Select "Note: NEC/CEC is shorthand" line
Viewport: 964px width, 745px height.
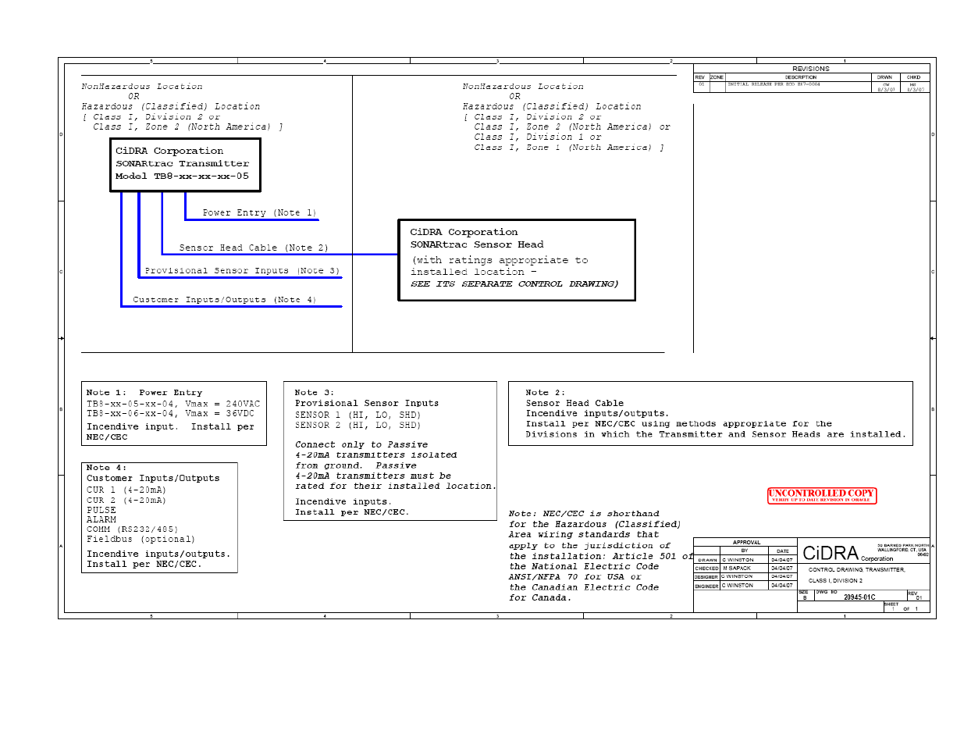584,514
